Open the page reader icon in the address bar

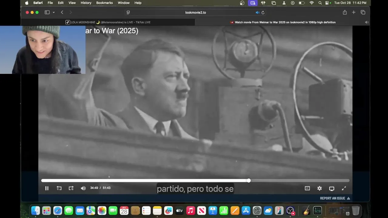(128, 12)
